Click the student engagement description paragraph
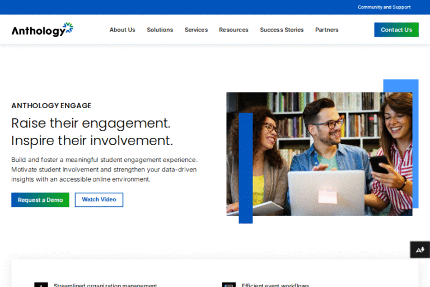The image size is (430, 287). [104, 169]
